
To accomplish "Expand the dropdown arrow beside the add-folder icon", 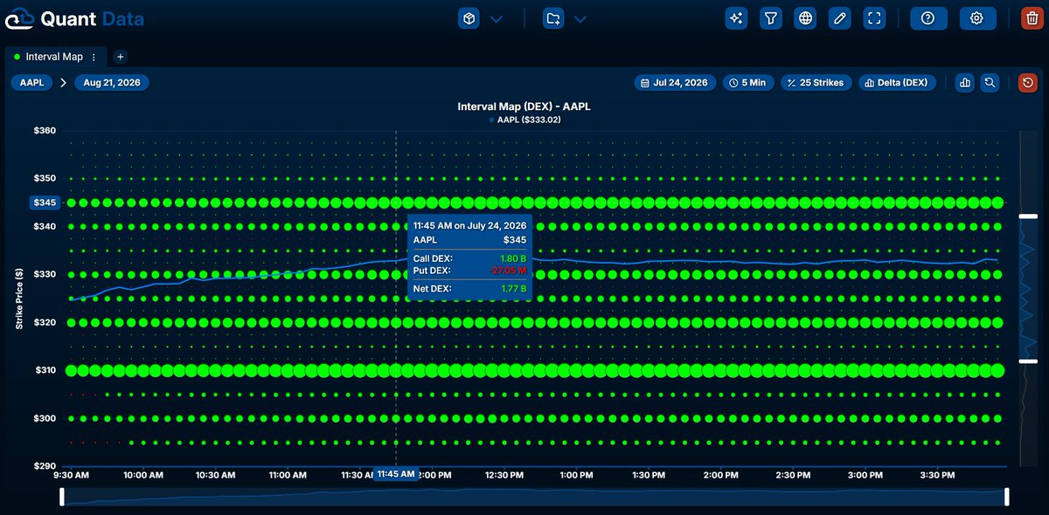I will (579, 18).
